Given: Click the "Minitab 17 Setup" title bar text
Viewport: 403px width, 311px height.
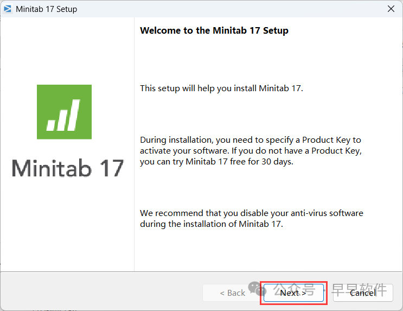Looking at the screenshot, I should (47, 9).
